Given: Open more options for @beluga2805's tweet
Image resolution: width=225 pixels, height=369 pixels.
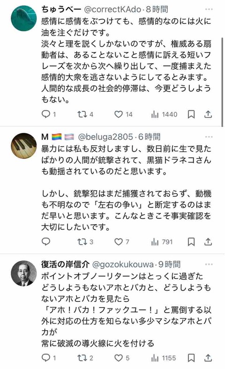Looking at the screenshot, I should click(209, 137).
